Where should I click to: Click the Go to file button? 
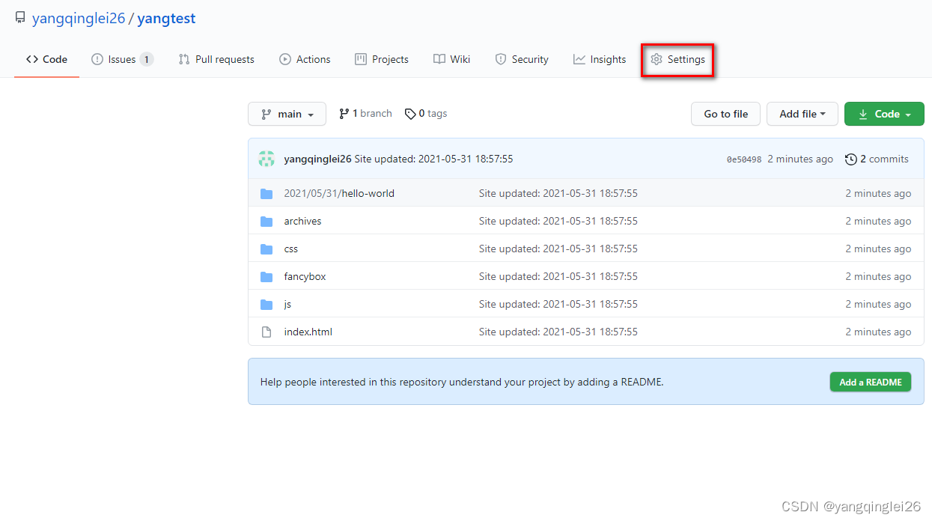point(725,114)
